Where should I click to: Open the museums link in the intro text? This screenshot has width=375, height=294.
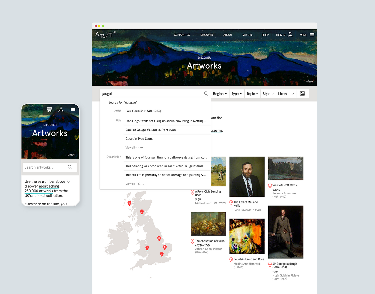(216, 130)
